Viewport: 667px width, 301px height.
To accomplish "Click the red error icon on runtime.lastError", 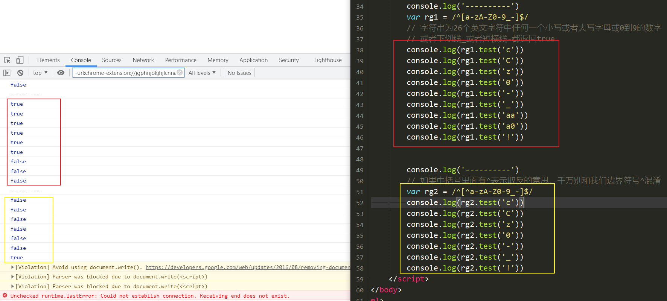I will [5, 296].
